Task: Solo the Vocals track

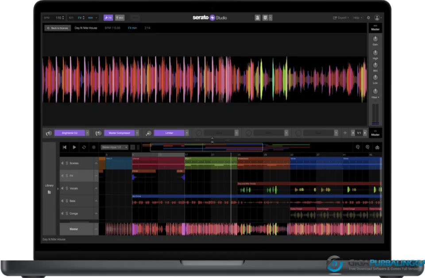Action: (x=67, y=188)
